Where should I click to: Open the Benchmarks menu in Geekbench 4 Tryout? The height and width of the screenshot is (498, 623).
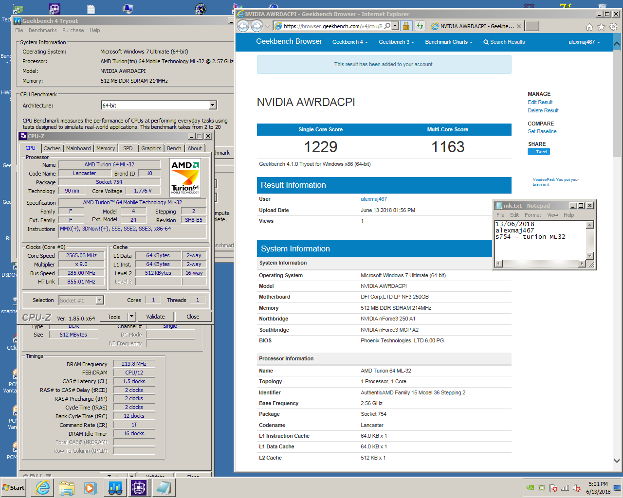tap(42, 30)
